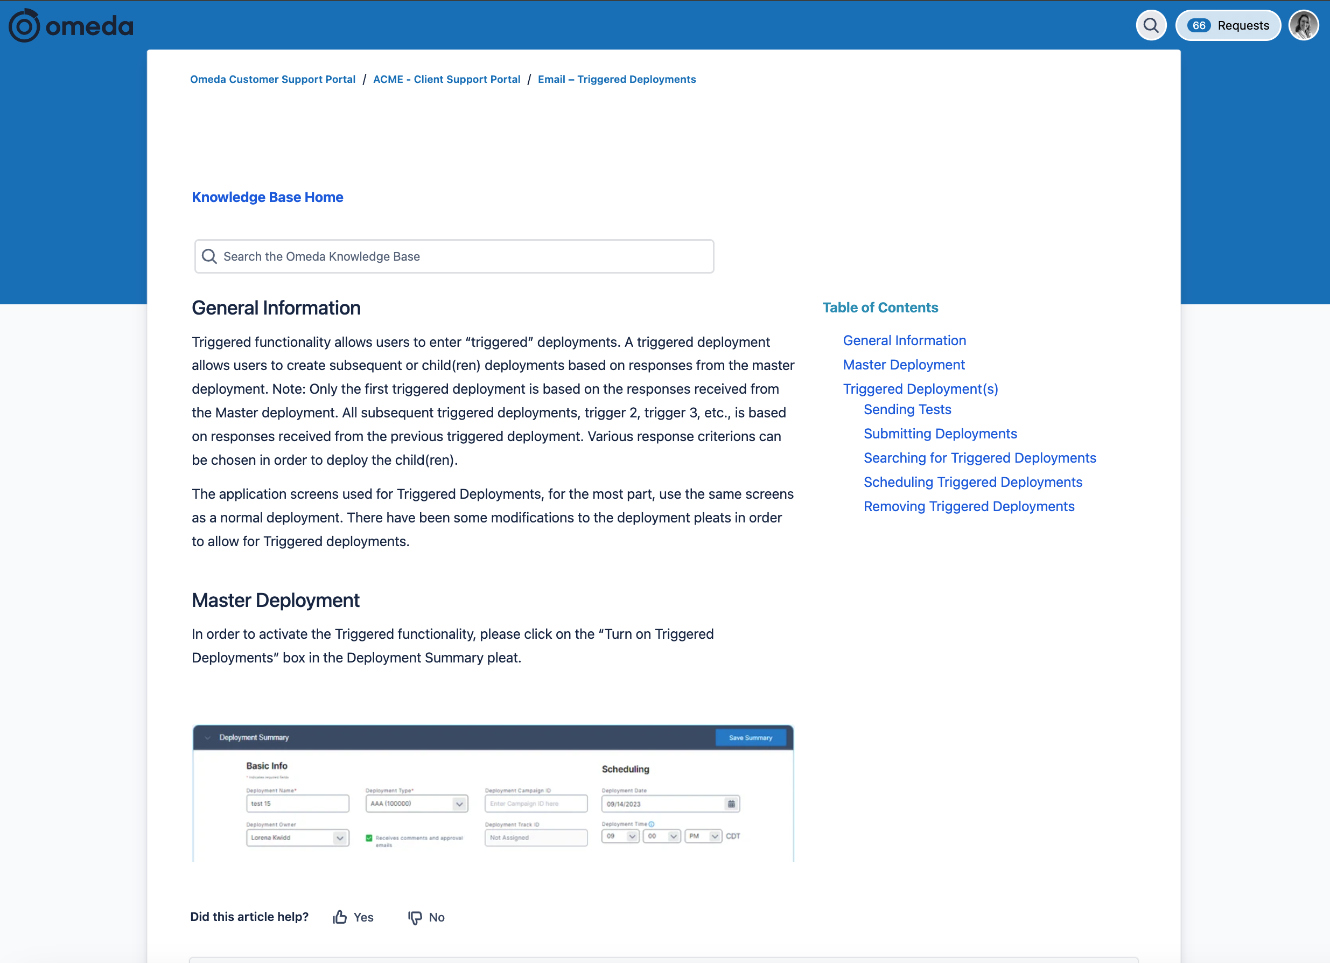
Task: Jump to Master Deployment in contents
Action: [903, 365]
